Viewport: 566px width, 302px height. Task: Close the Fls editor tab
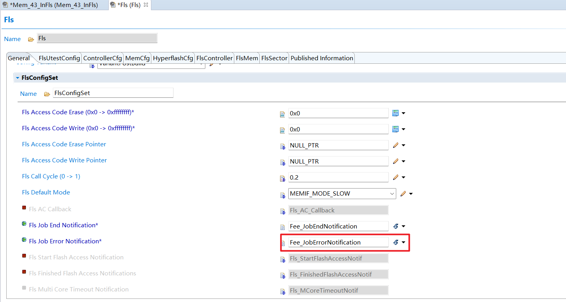click(x=146, y=5)
